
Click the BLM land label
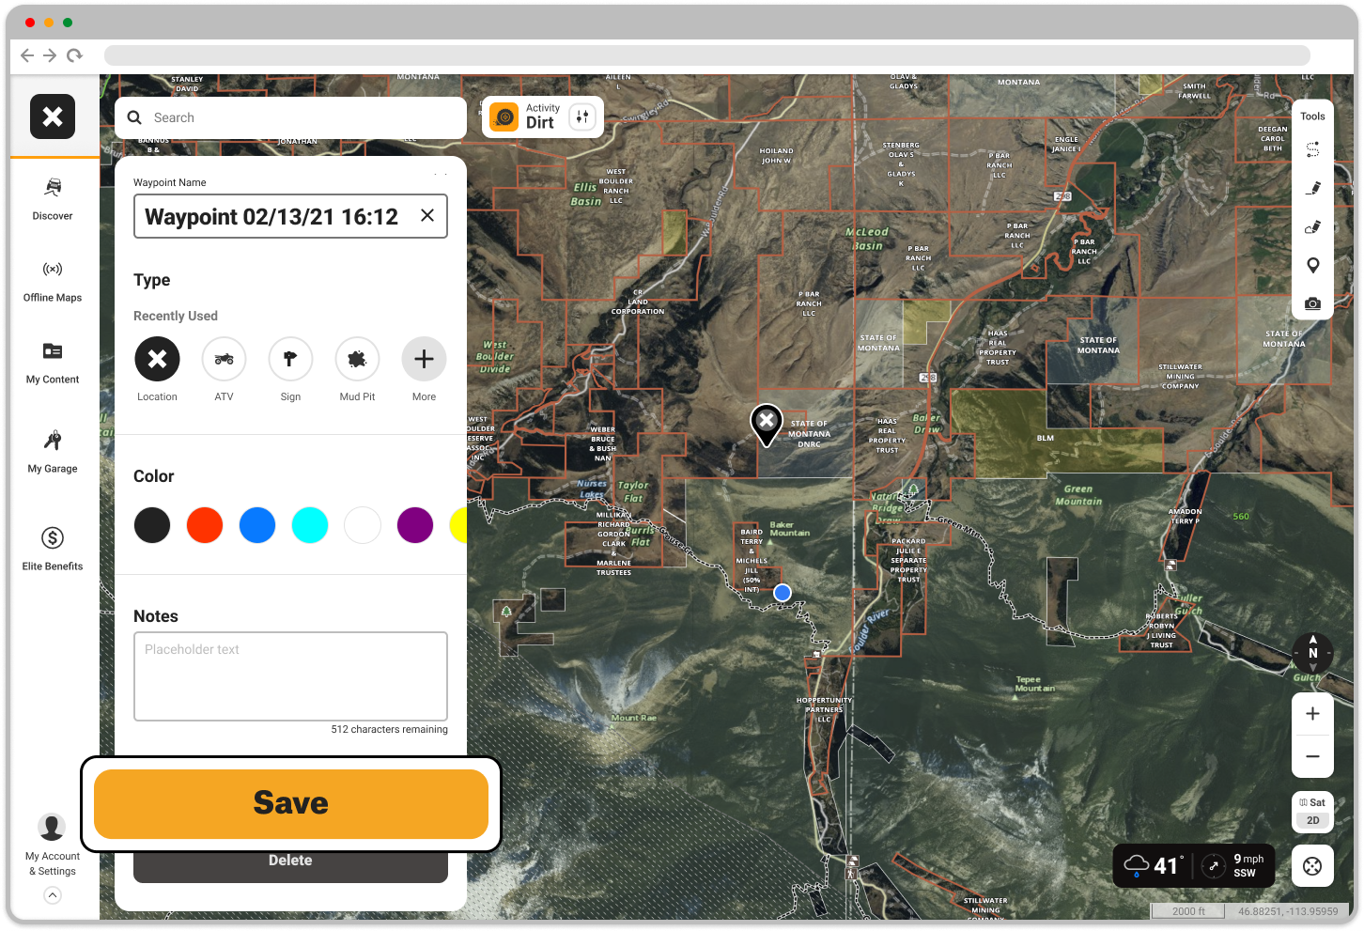click(1045, 439)
